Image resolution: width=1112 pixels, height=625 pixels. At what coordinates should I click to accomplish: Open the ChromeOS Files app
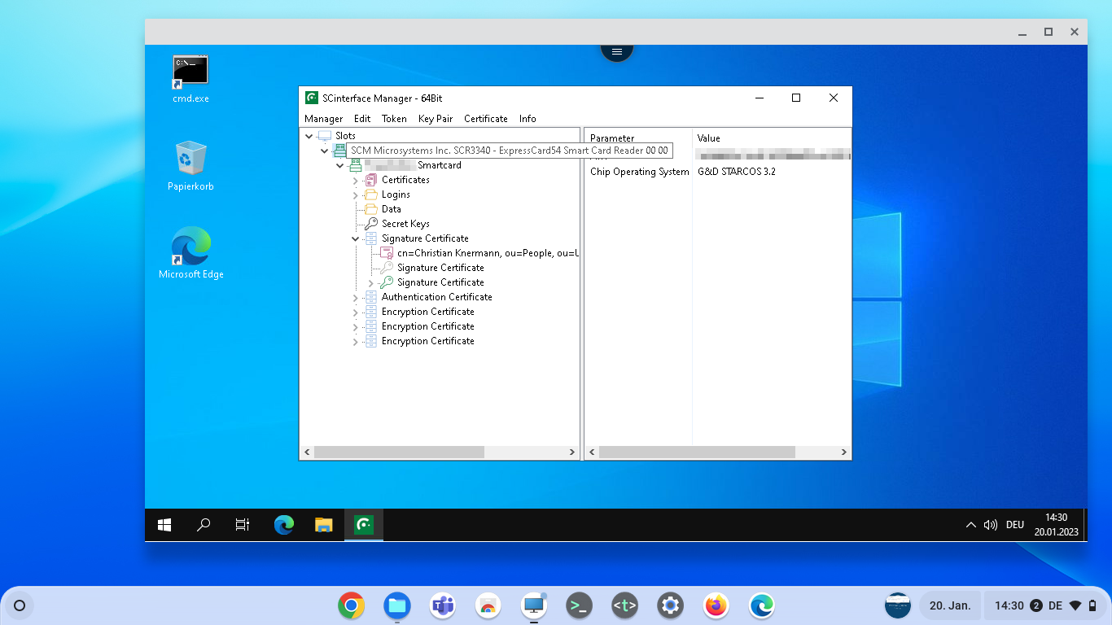(x=396, y=605)
